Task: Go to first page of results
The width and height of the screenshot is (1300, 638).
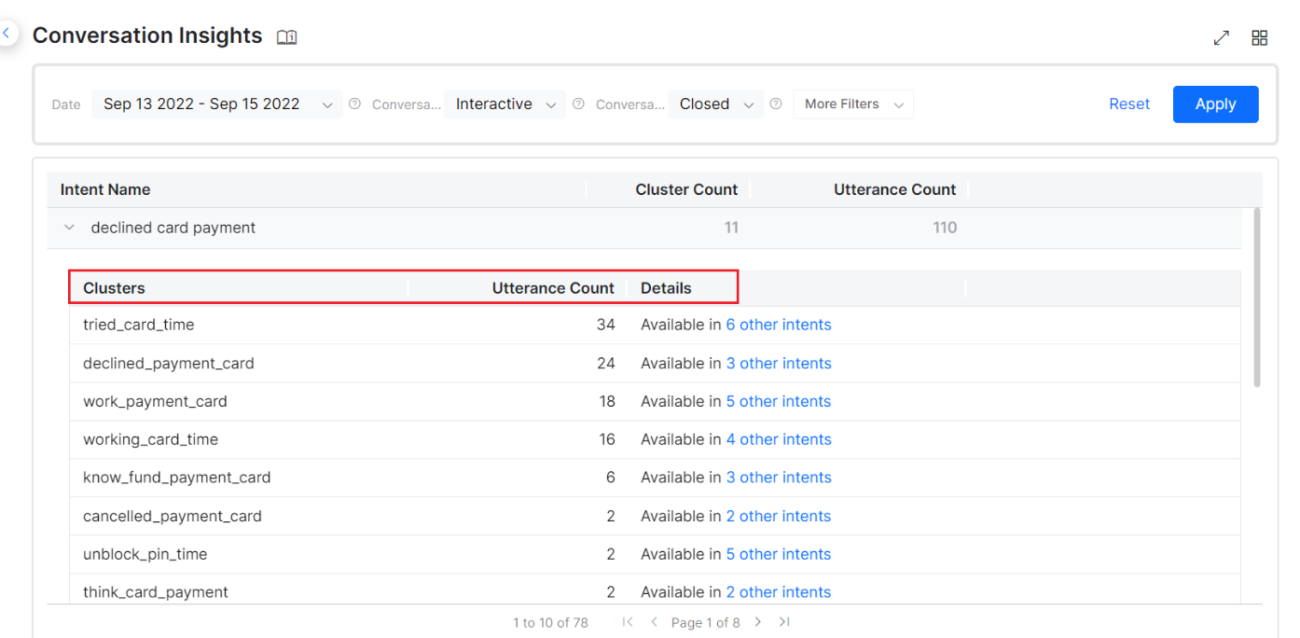Action: 628,622
